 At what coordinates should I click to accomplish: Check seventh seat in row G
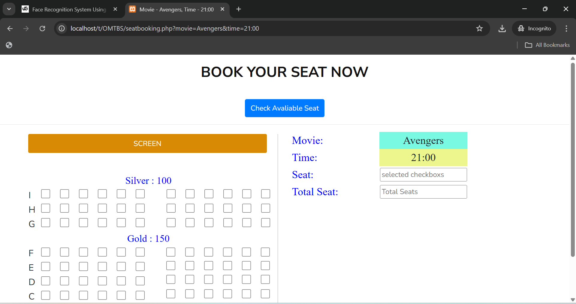[x=171, y=223]
